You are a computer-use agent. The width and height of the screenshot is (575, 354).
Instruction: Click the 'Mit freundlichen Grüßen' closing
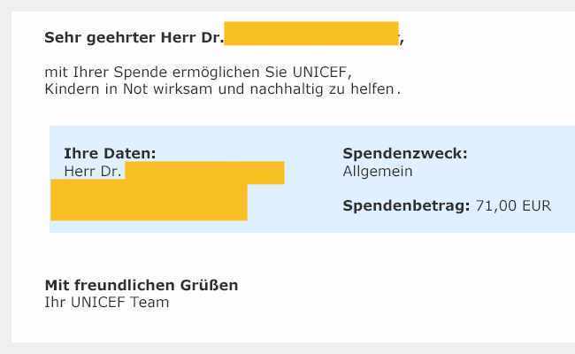pos(142,285)
